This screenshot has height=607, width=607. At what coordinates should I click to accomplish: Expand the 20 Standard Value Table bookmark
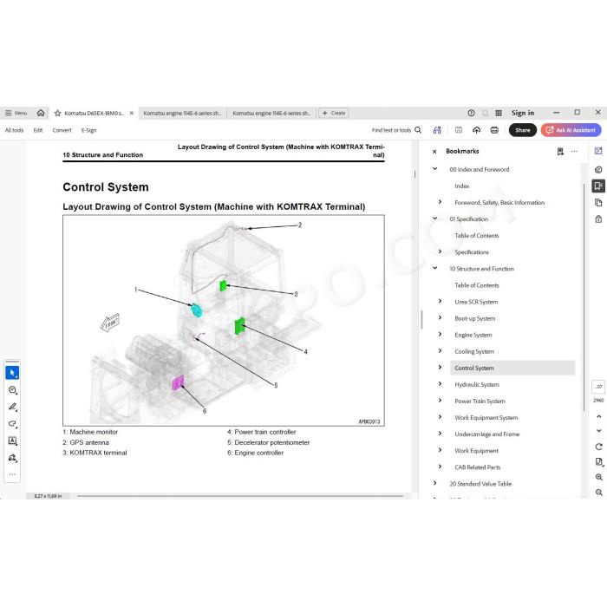tap(434, 483)
